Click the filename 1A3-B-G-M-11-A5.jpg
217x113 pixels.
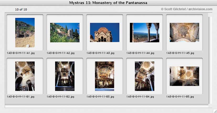click(x=180, y=53)
